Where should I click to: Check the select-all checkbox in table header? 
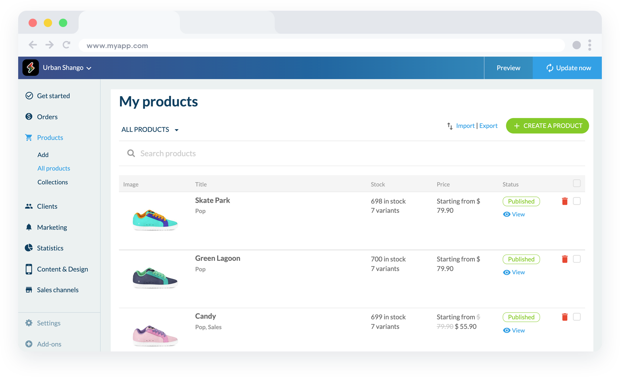click(x=577, y=183)
